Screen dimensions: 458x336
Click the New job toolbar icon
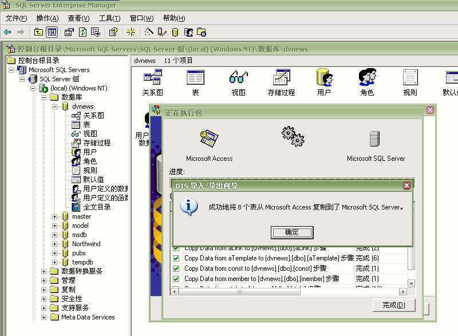click(202, 32)
